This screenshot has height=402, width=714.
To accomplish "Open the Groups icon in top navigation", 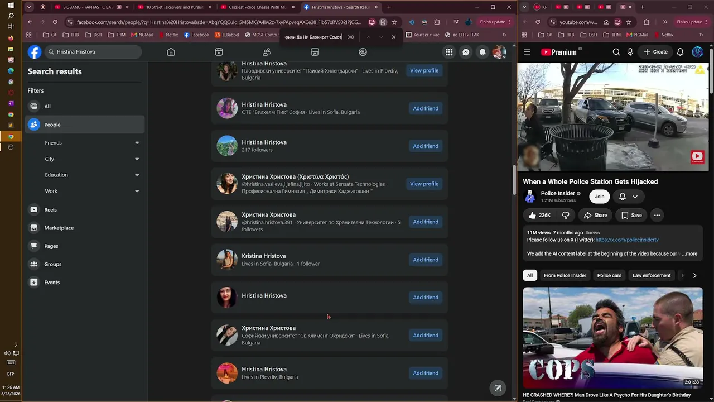I will pos(363,52).
